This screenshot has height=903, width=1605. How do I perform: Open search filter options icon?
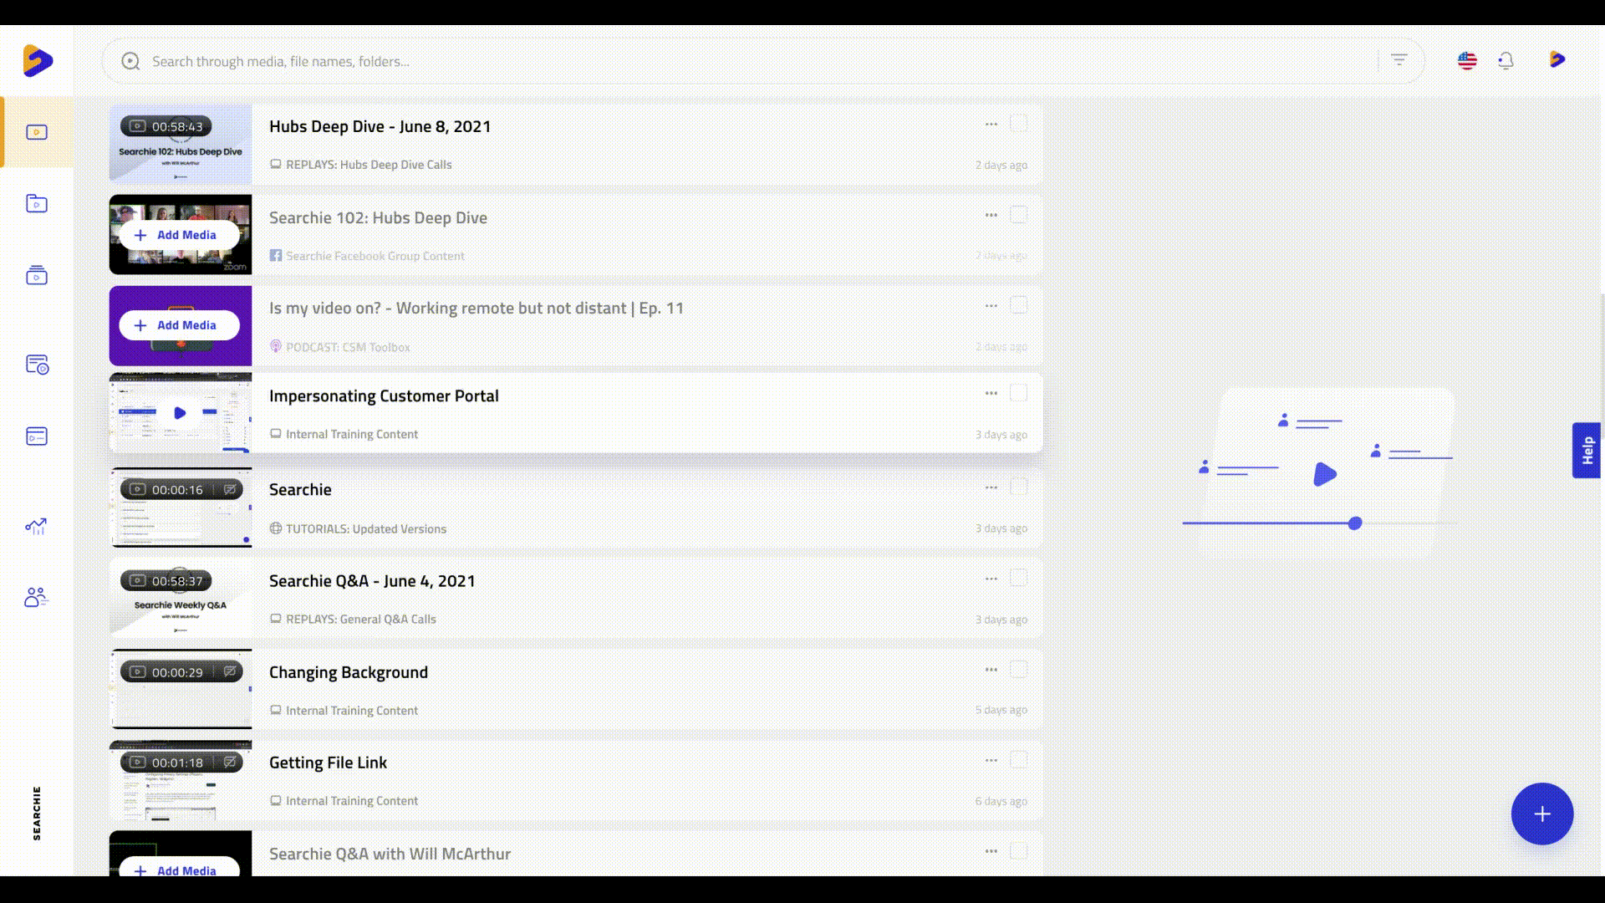coord(1399,59)
